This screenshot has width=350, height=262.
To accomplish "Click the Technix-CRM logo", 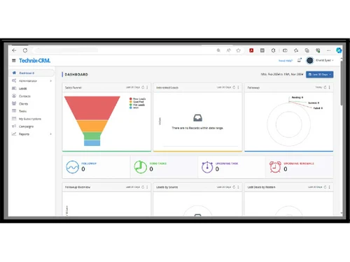I will point(34,61).
